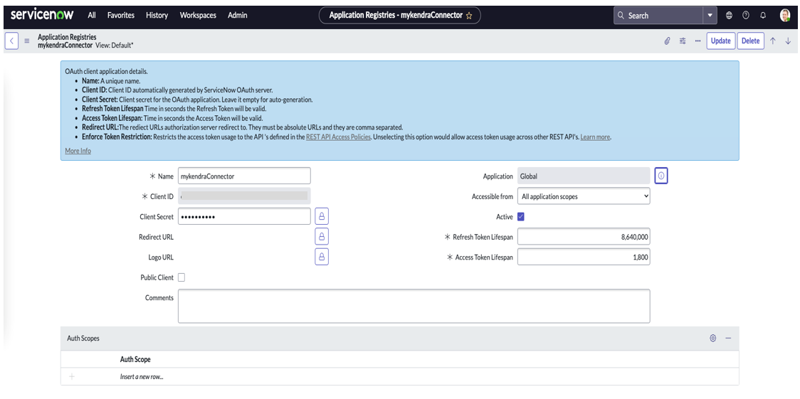Star the Application Registries page as favorite
Screen dimensions: 800x399
[x=469, y=16]
